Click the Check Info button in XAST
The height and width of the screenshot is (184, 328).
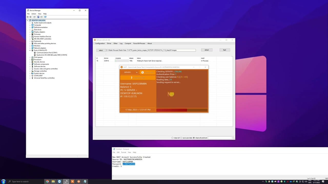click(148, 72)
